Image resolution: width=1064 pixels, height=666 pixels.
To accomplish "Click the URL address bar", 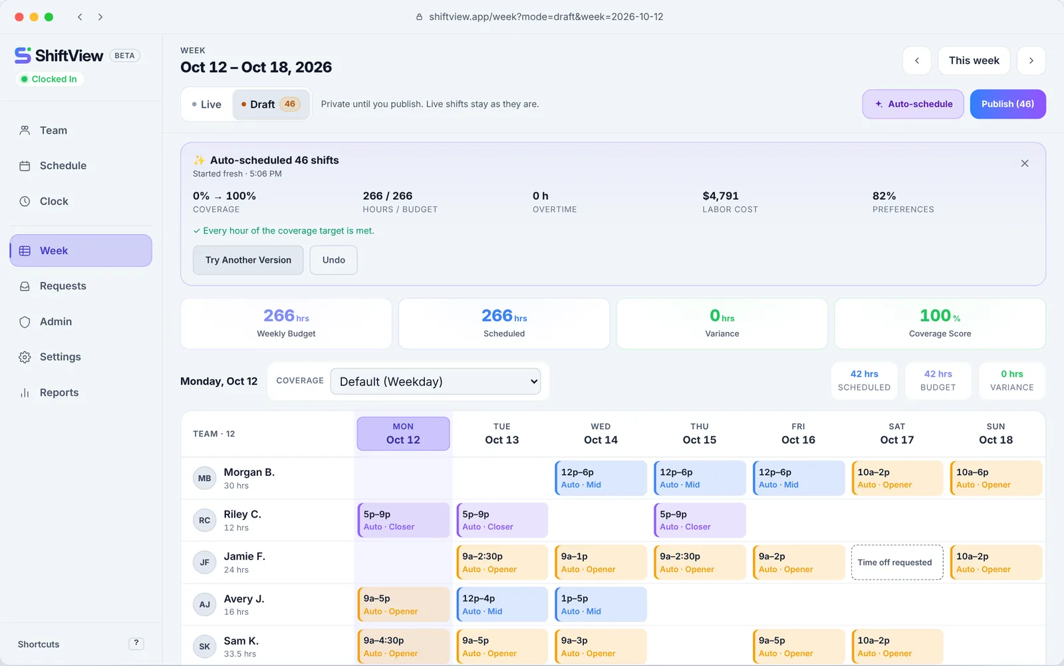I will coord(539,17).
